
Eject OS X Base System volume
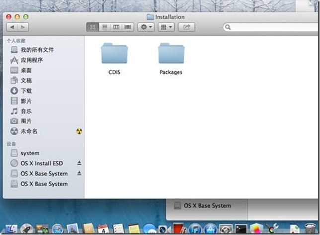(x=79, y=173)
